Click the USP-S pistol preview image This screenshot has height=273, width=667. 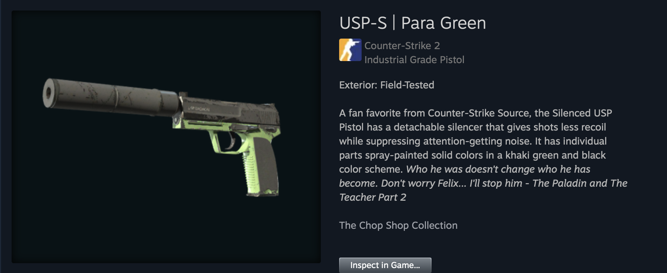tap(166, 137)
